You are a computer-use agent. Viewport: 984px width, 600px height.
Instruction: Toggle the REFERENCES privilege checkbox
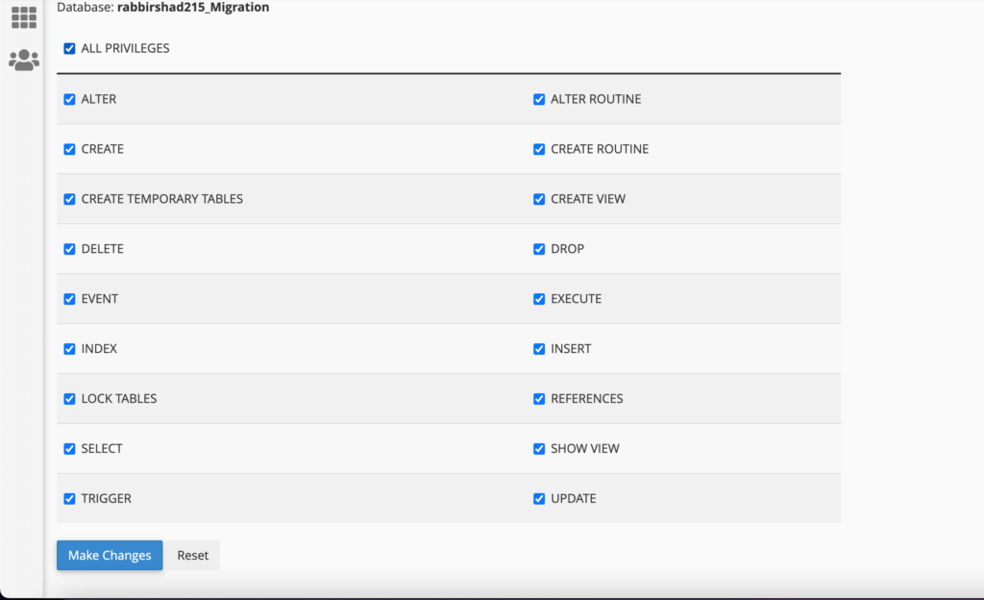coord(539,399)
